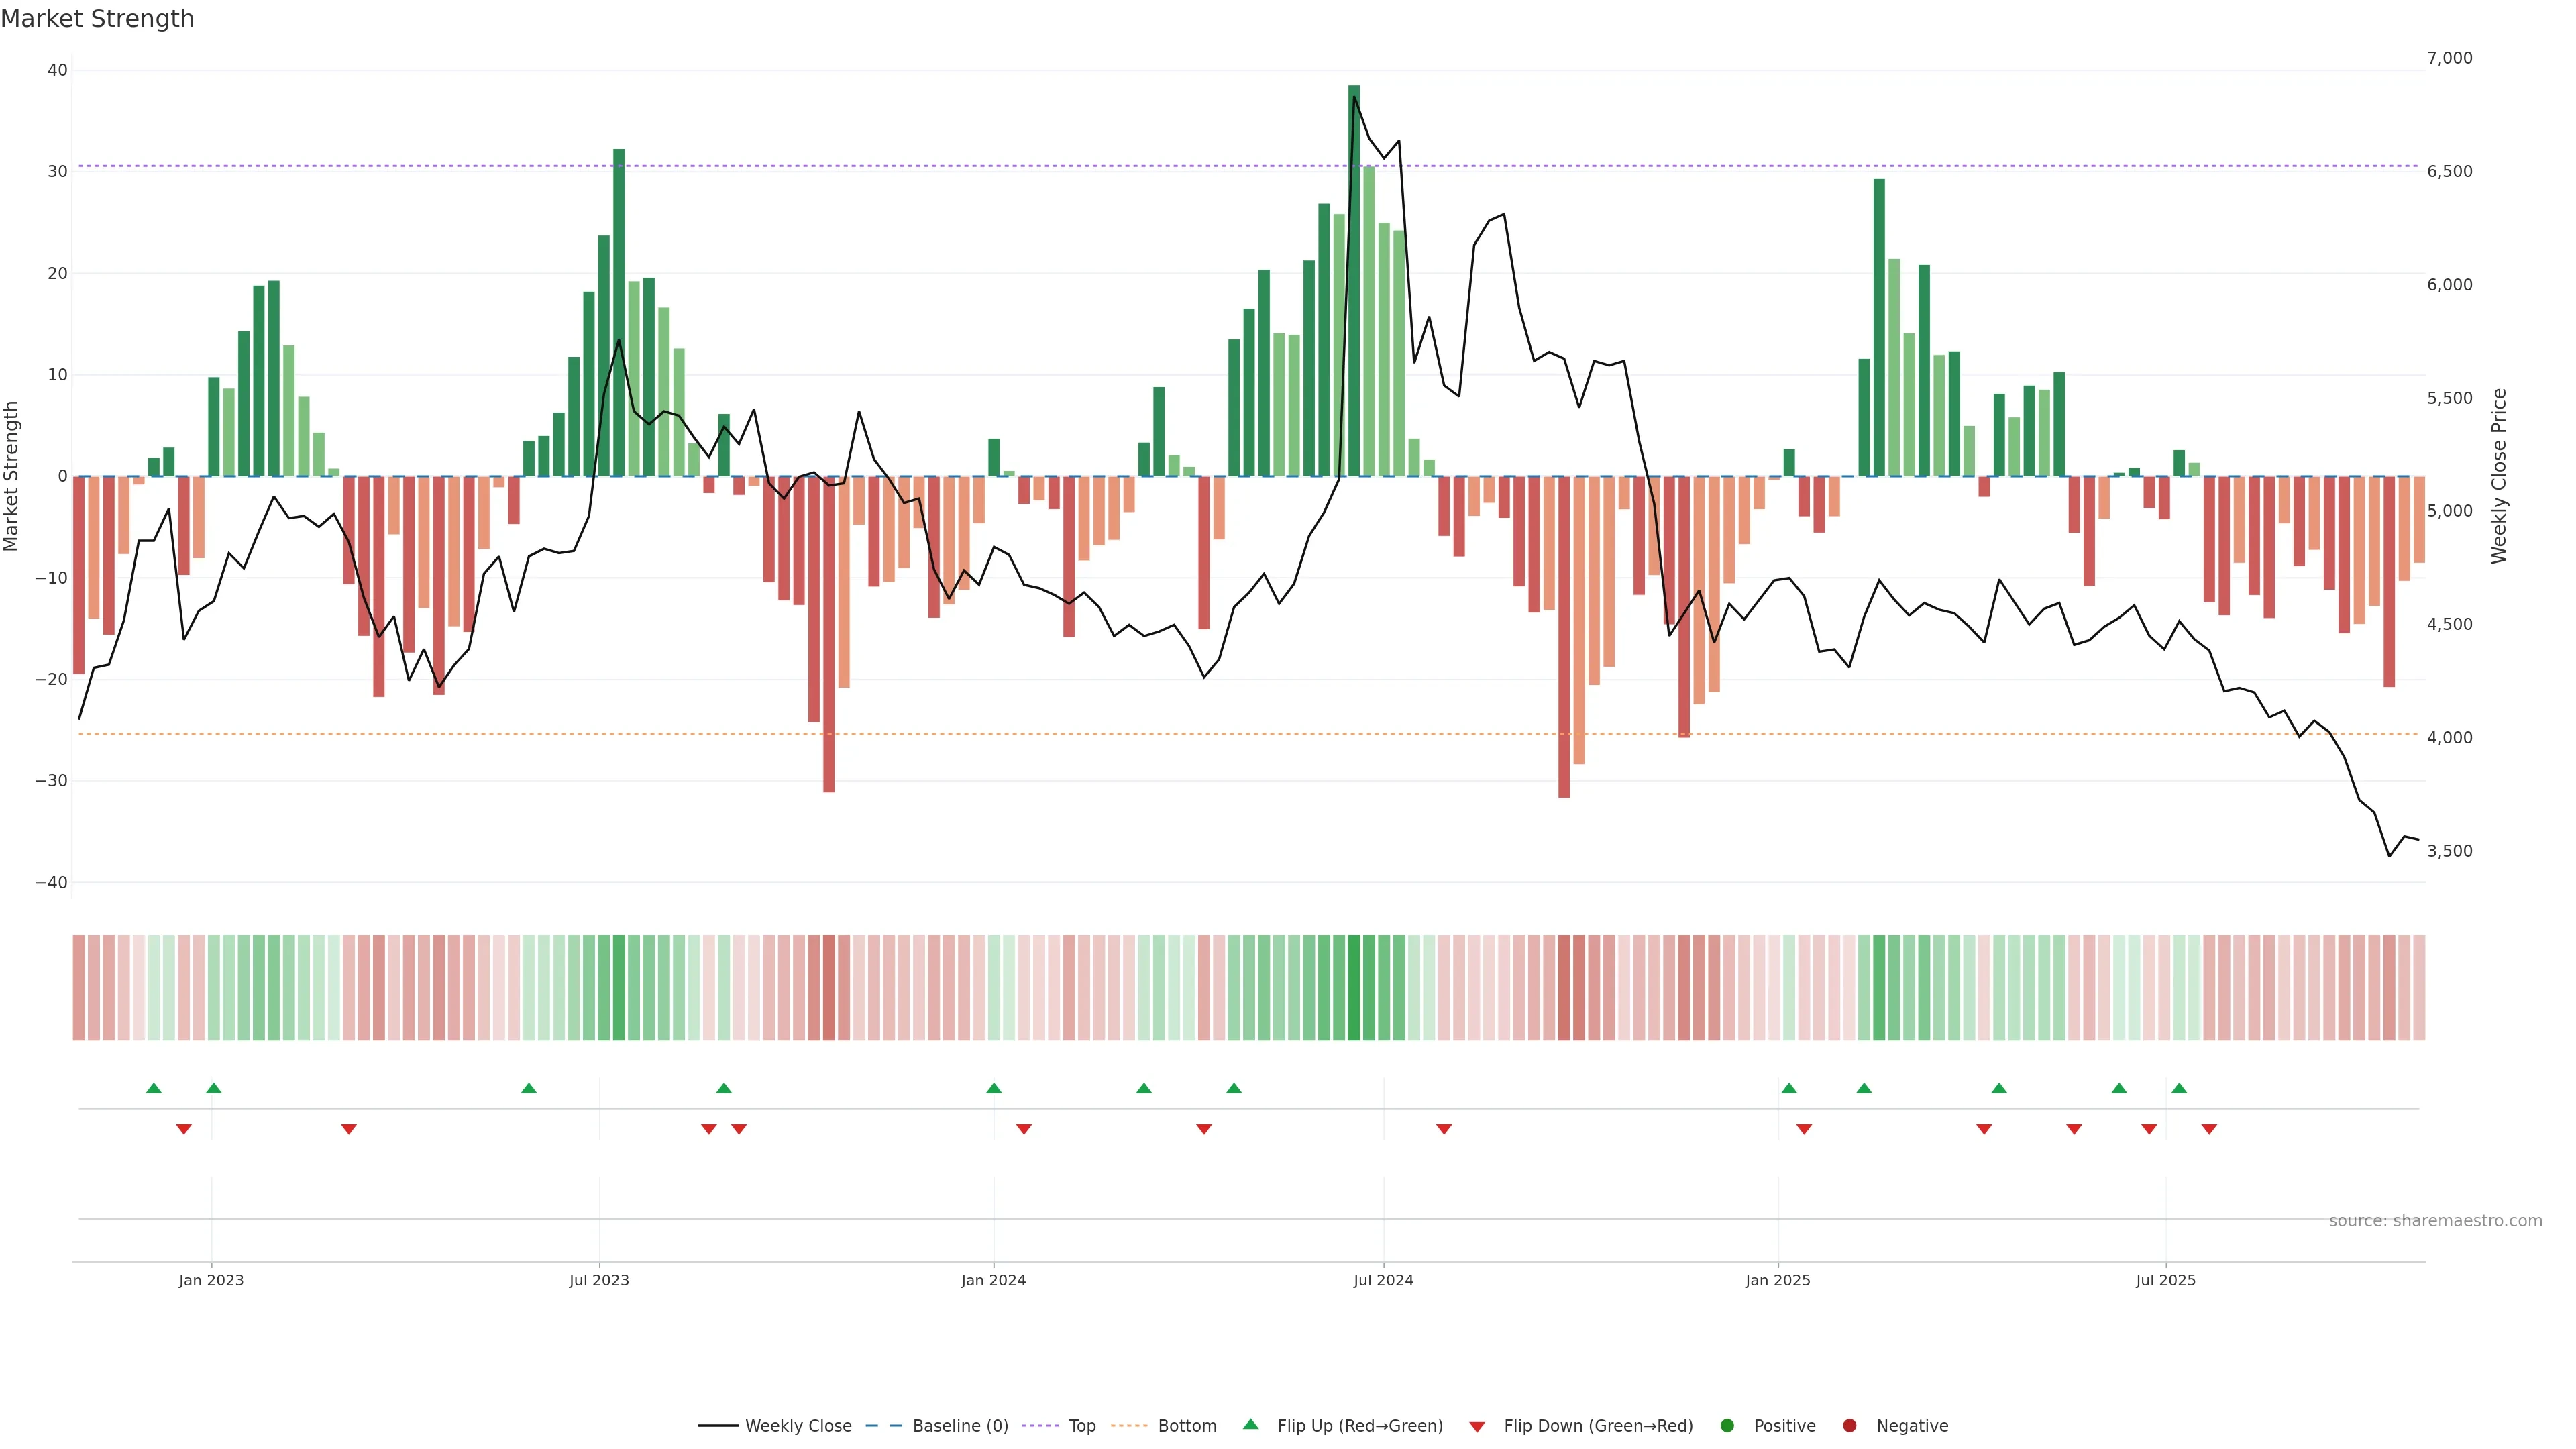Click the darkest green heatmap strip cell
The width and height of the screenshot is (2576, 1449).
1354,987
